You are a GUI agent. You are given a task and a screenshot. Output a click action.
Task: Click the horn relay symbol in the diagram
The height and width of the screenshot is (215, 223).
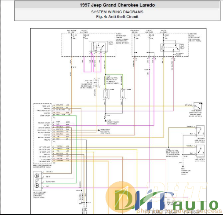pos(99,47)
